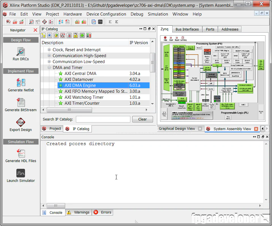Close the Navigator panel with red X

pyautogui.click(x=35, y=30)
